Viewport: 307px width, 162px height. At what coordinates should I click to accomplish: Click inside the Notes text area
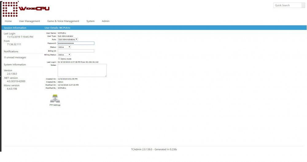coord(82,70)
